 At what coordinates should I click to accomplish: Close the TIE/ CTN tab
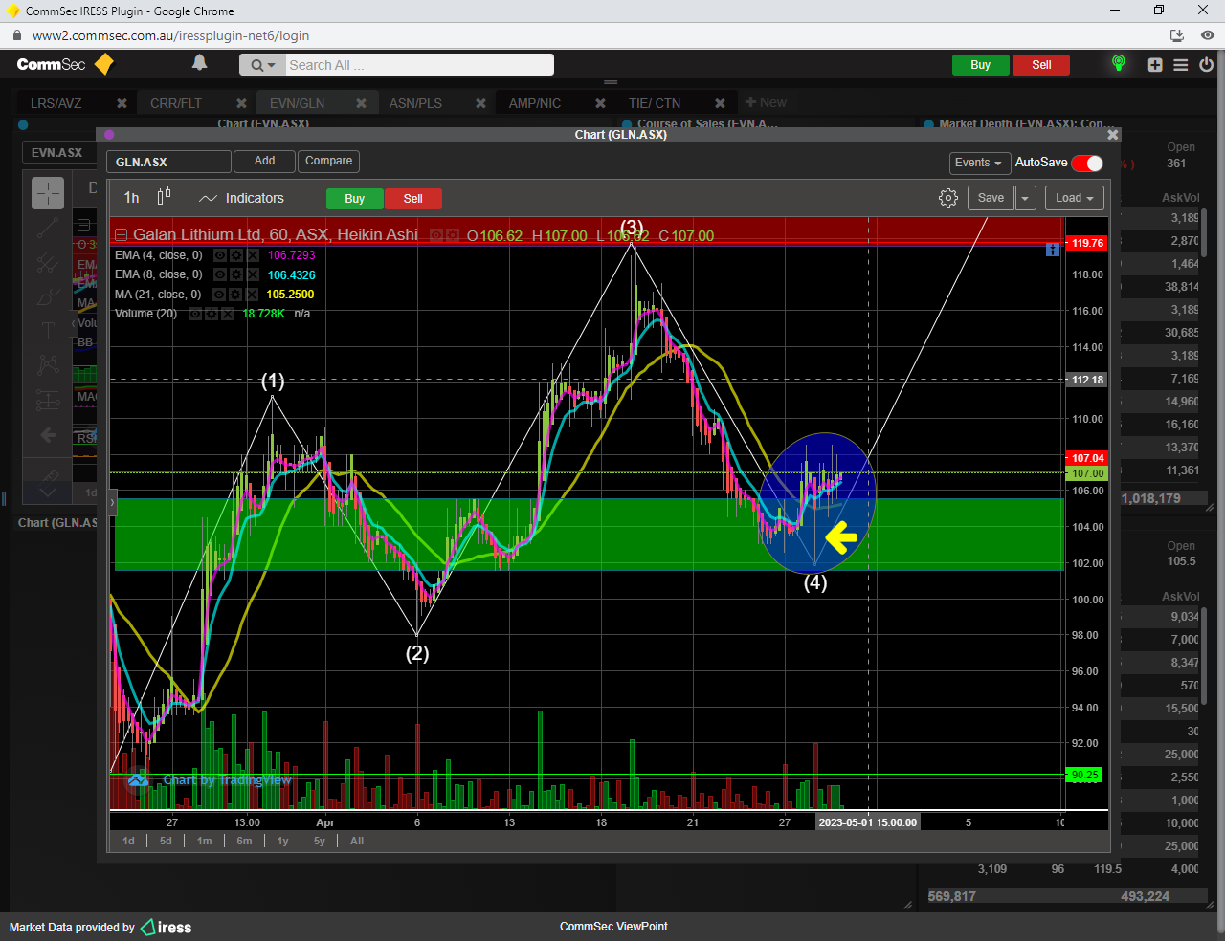720,103
